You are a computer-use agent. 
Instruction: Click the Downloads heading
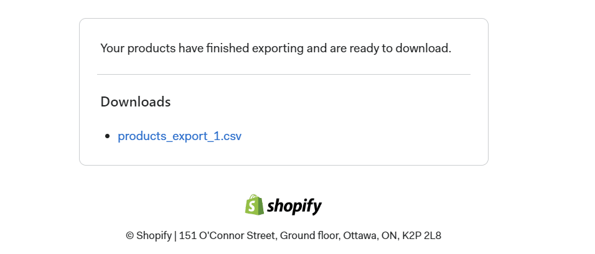pos(135,101)
